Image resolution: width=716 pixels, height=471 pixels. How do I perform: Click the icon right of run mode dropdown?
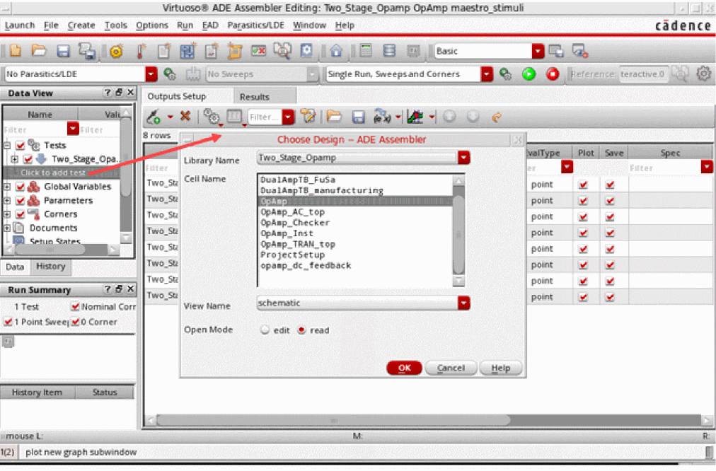pos(505,74)
